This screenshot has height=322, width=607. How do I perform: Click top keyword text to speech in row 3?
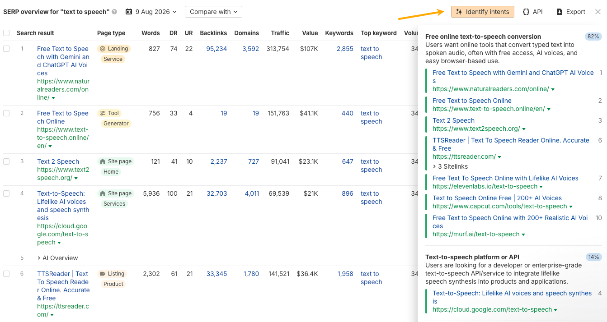pyautogui.click(x=372, y=166)
